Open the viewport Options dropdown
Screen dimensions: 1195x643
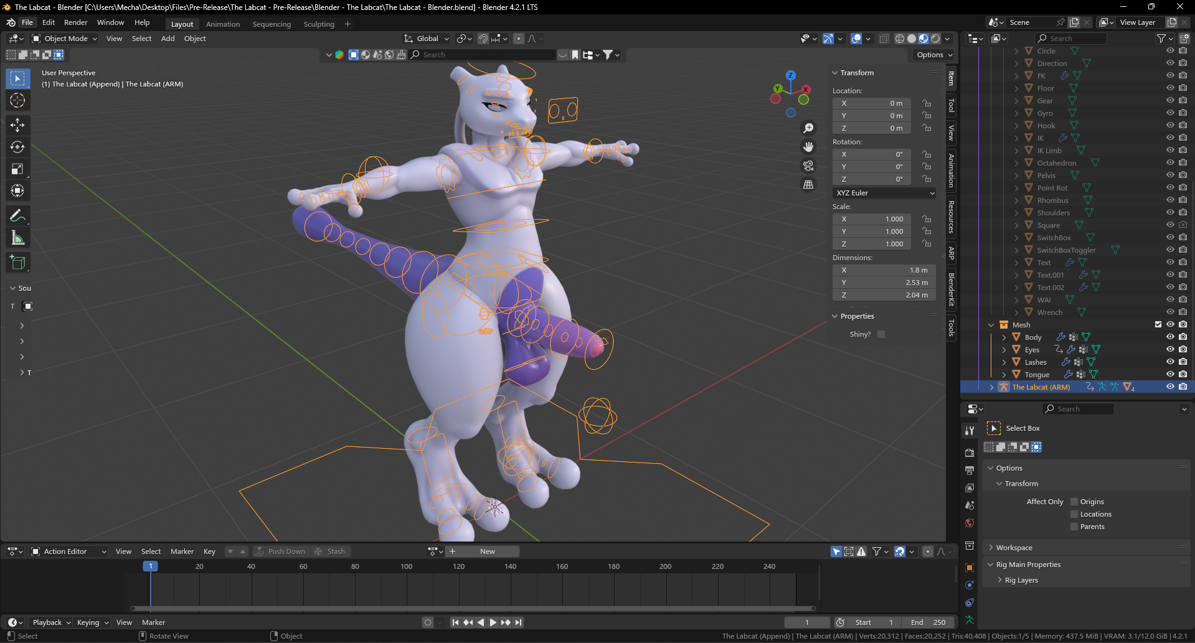click(x=935, y=55)
